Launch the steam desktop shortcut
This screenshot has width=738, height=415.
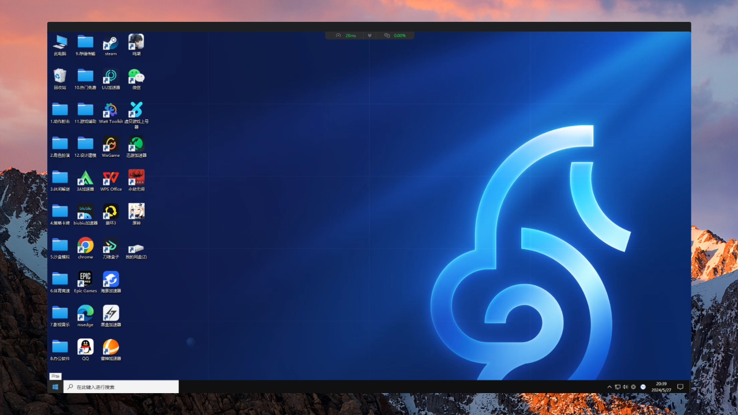point(111,45)
